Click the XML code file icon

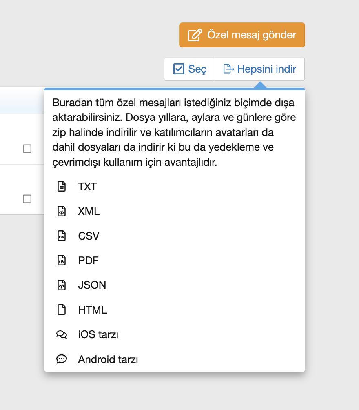[62, 211]
